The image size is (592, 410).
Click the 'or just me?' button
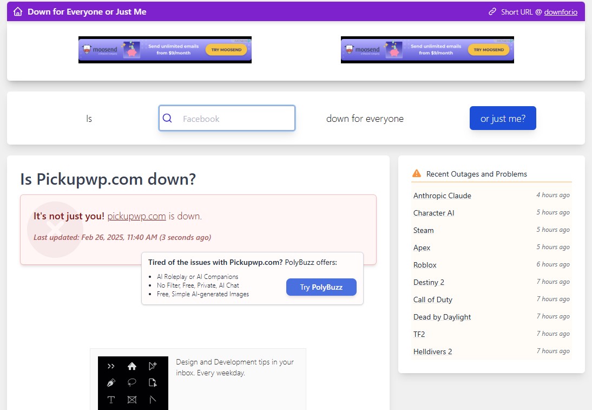click(x=503, y=118)
